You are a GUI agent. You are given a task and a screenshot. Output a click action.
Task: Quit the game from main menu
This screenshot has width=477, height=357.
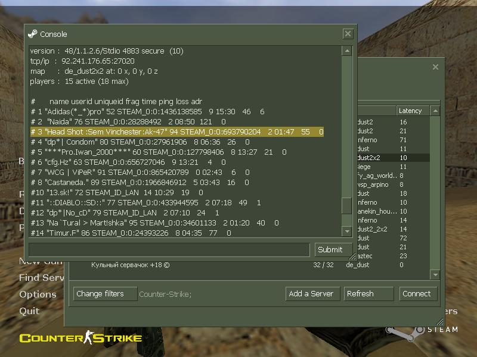point(29,311)
